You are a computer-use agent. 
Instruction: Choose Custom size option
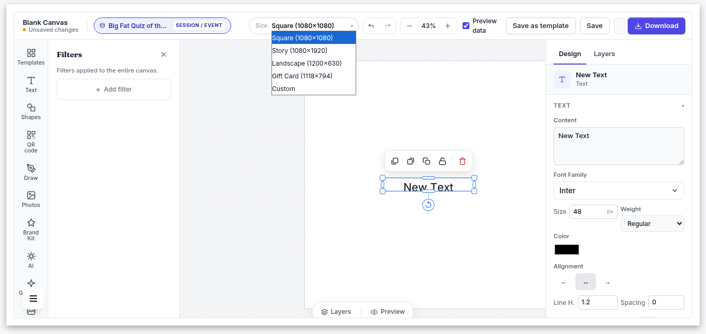pos(313,88)
